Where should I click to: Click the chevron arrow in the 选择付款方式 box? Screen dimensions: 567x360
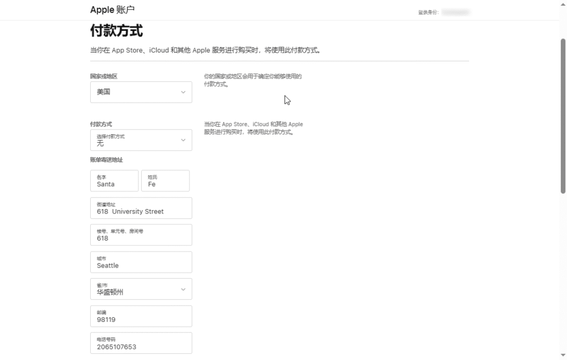183,140
